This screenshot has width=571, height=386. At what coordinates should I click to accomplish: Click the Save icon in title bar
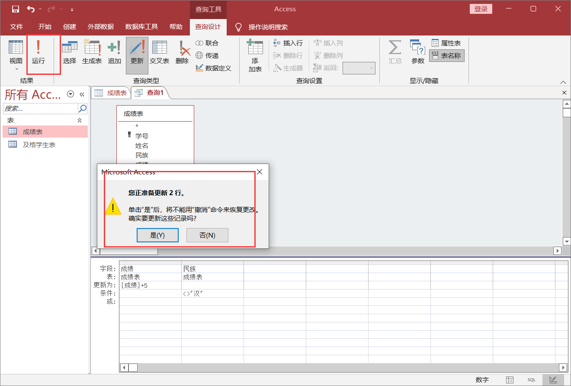[x=16, y=9]
